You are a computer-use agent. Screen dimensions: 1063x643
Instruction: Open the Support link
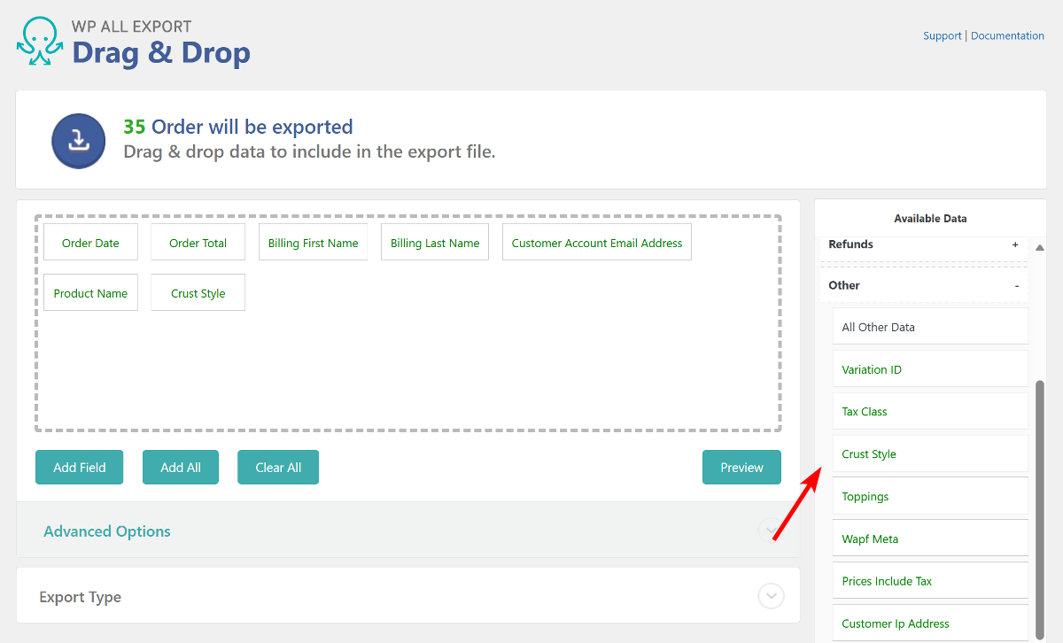(x=942, y=35)
